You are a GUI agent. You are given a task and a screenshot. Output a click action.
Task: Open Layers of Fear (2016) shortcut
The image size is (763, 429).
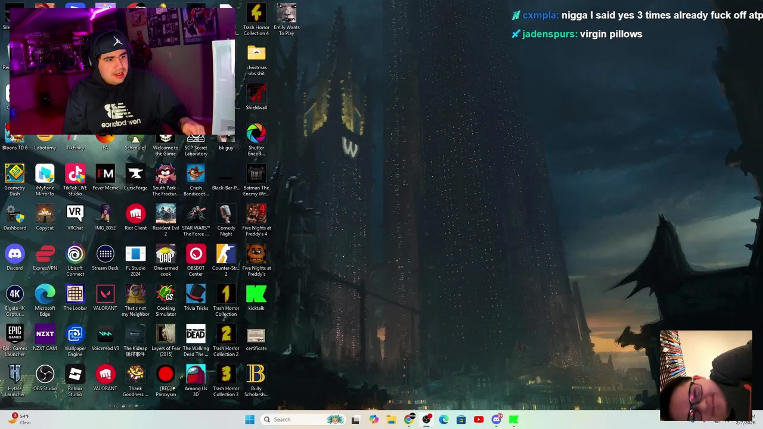click(166, 340)
